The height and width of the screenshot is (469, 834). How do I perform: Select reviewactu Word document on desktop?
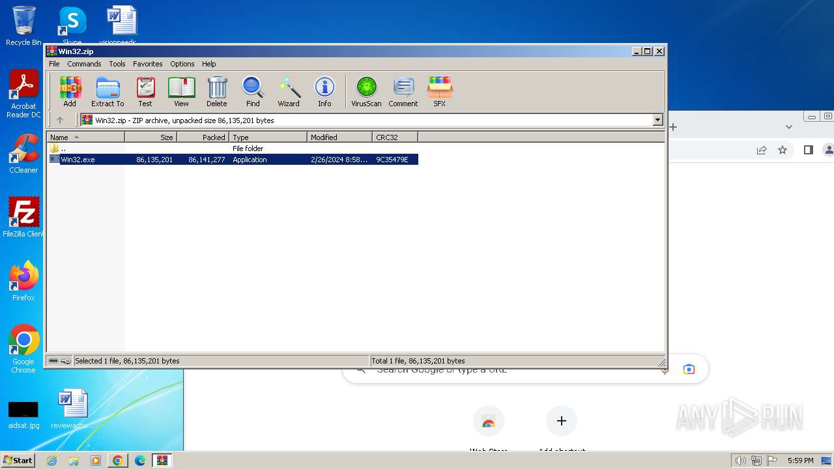click(x=72, y=409)
